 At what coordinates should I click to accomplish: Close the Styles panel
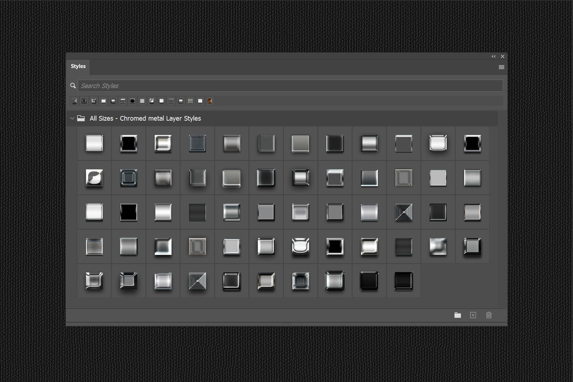(502, 56)
